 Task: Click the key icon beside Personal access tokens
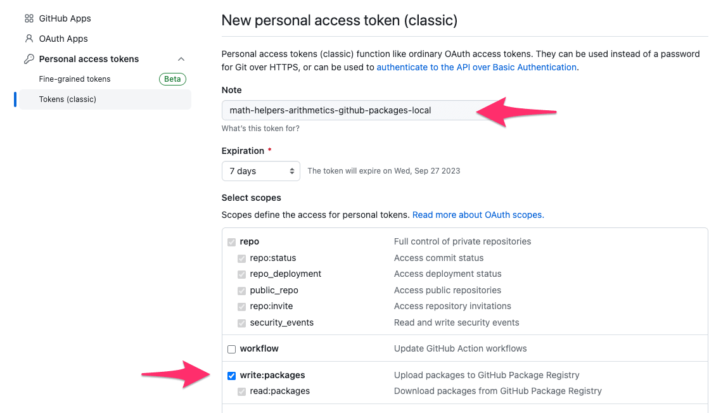click(29, 59)
